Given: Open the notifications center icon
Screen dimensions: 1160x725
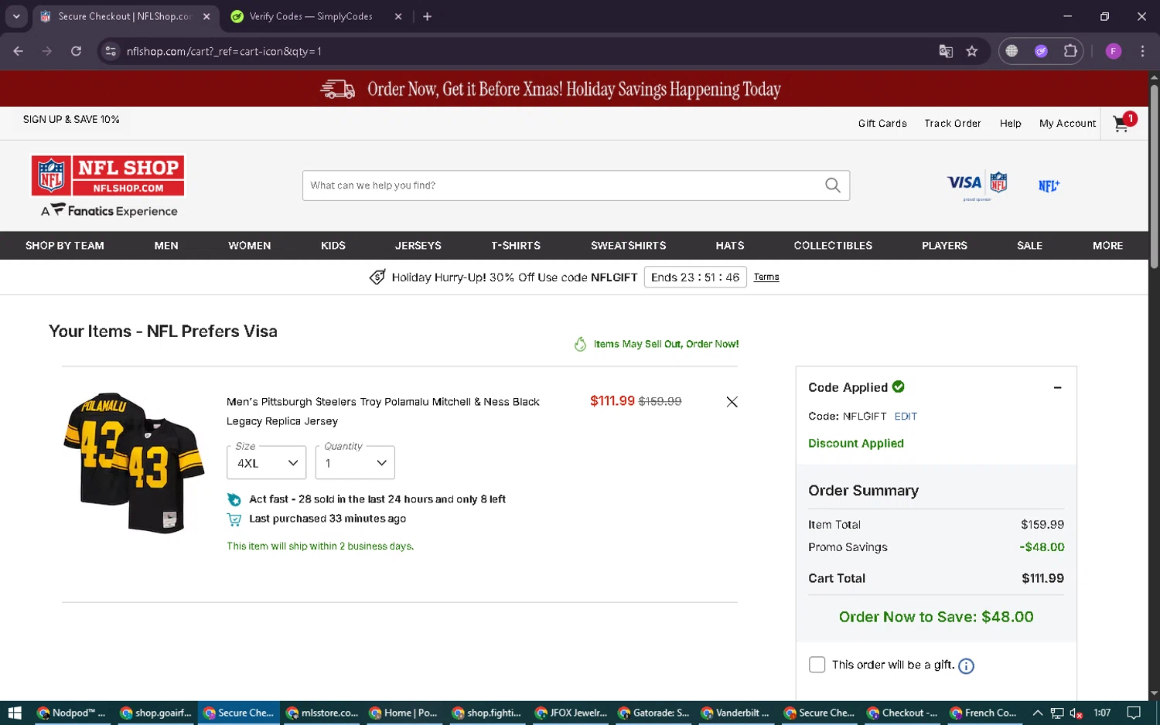Looking at the screenshot, I should pyautogui.click(x=1134, y=713).
